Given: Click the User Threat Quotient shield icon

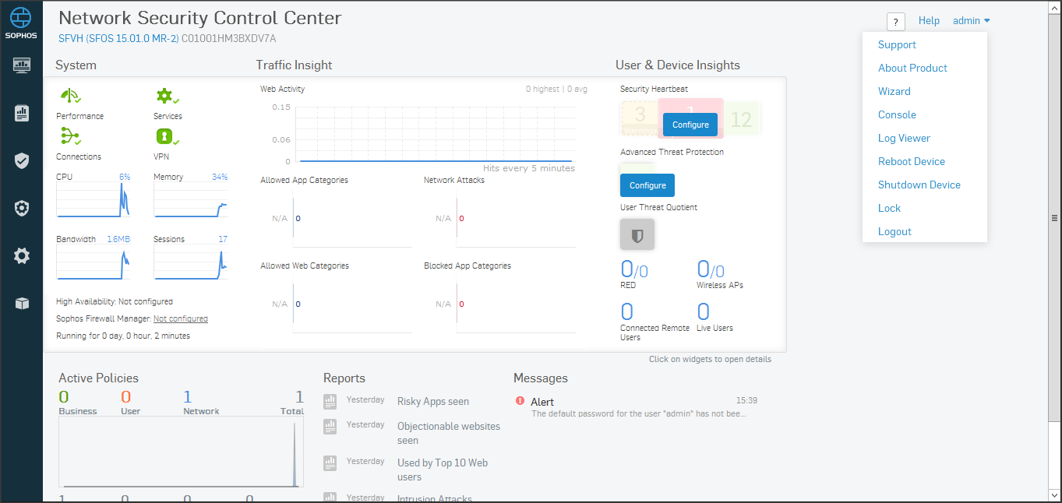Looking at the screenshot, I should (637, 234).
